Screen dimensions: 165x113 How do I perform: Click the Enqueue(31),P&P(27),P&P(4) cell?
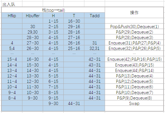134,43
